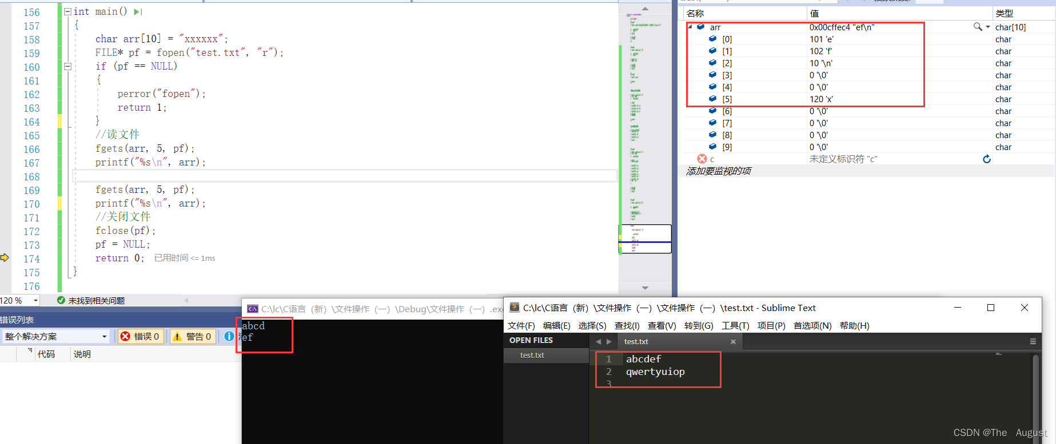Click the add item to watch field
This screenshot has height=444, width=1056.
coord(719,171)
